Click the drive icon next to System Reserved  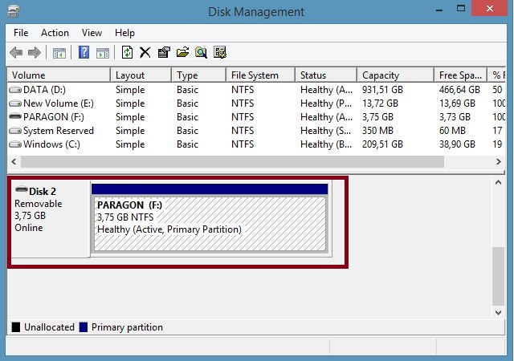pyautogui.click(x=15, y=131)
